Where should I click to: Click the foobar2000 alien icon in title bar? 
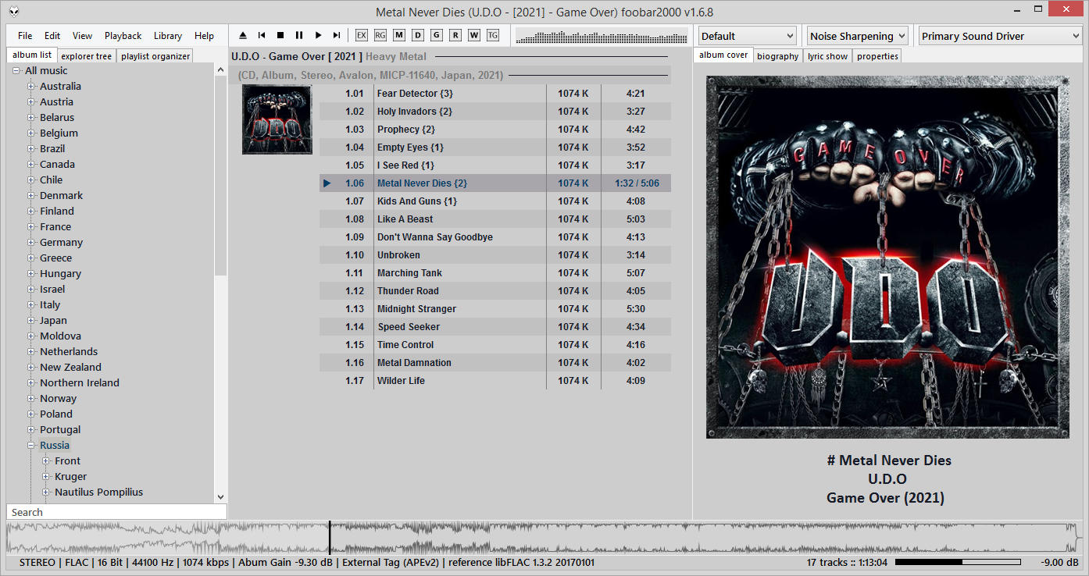click(x=15, y=11)
